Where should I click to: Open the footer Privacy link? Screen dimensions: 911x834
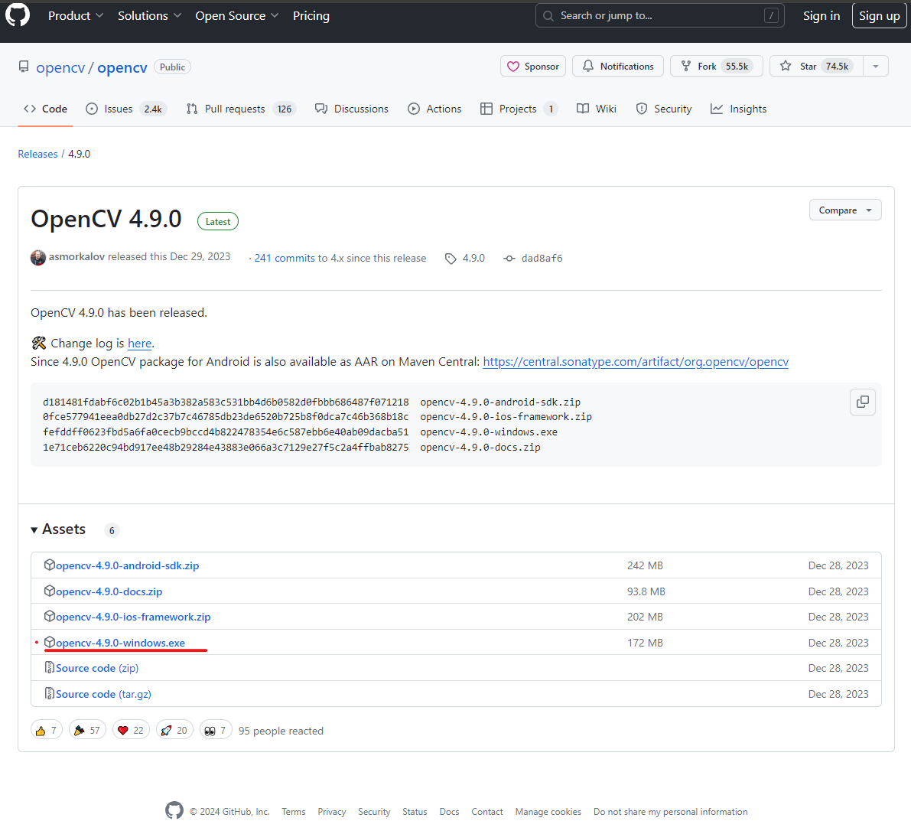pos(332,812)
